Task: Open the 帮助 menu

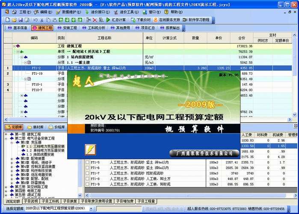Action: 177,12
